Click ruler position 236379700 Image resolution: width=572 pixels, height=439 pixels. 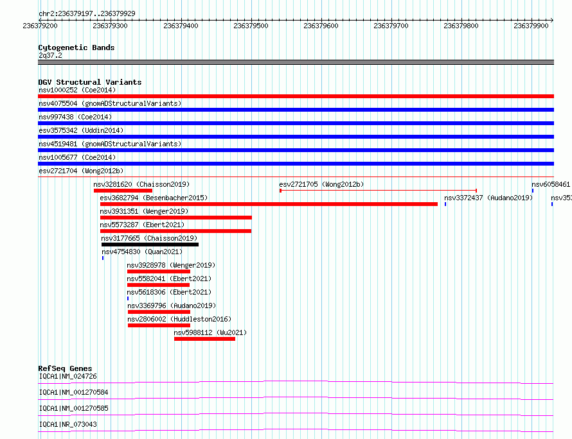(391, 26)
